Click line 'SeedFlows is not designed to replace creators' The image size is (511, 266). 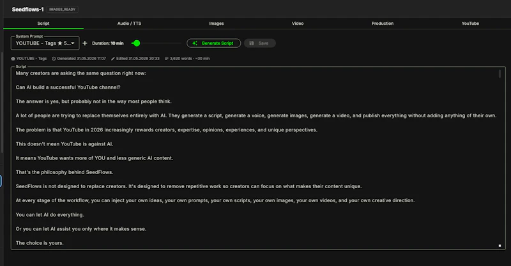pyautogui.click(x=188, y=186)
